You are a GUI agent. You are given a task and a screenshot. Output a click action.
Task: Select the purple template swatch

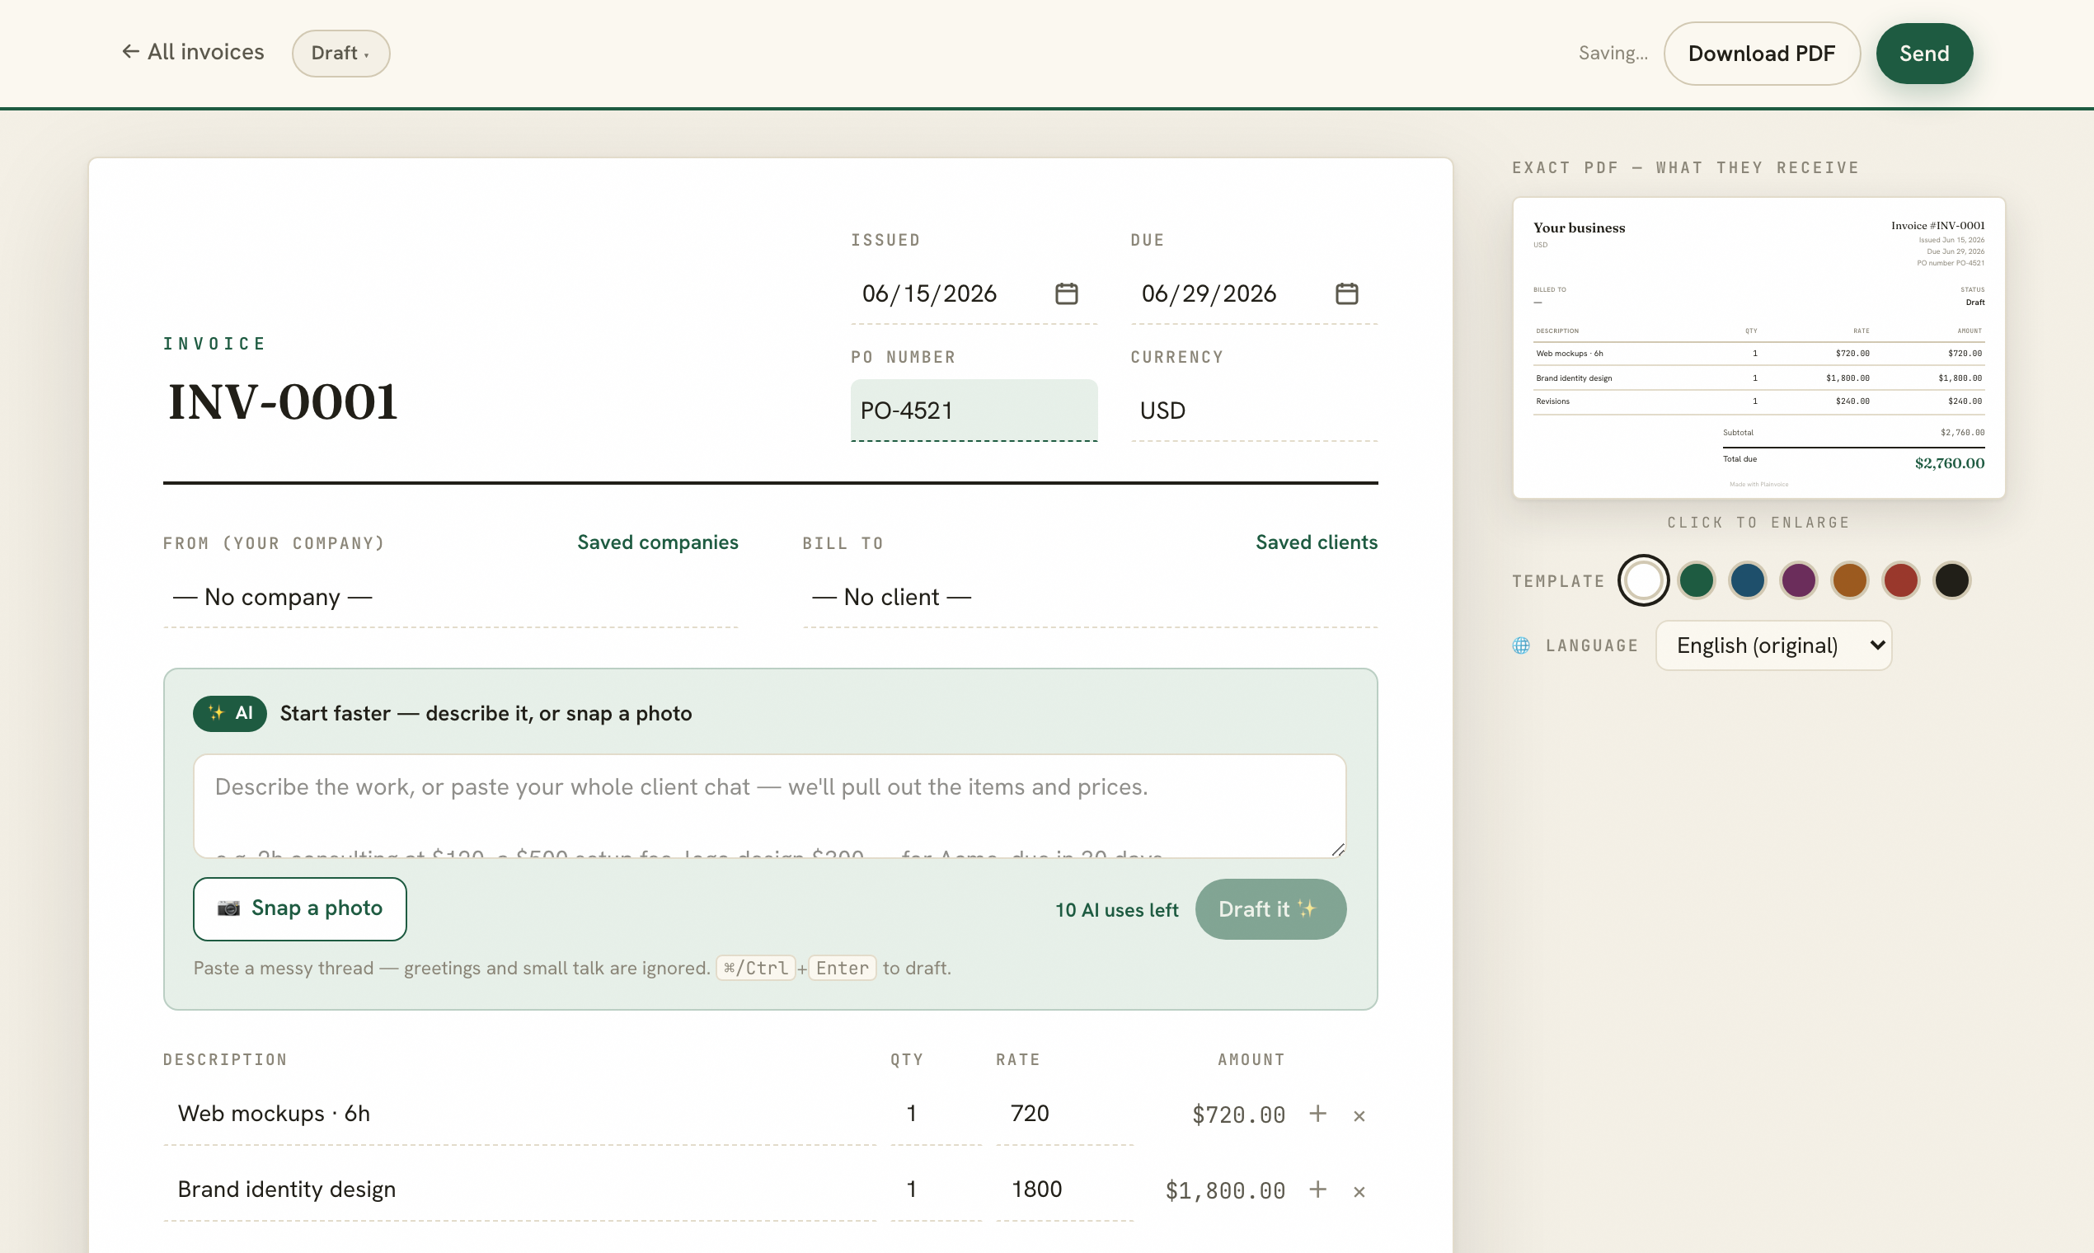[x=1799, y=580]
